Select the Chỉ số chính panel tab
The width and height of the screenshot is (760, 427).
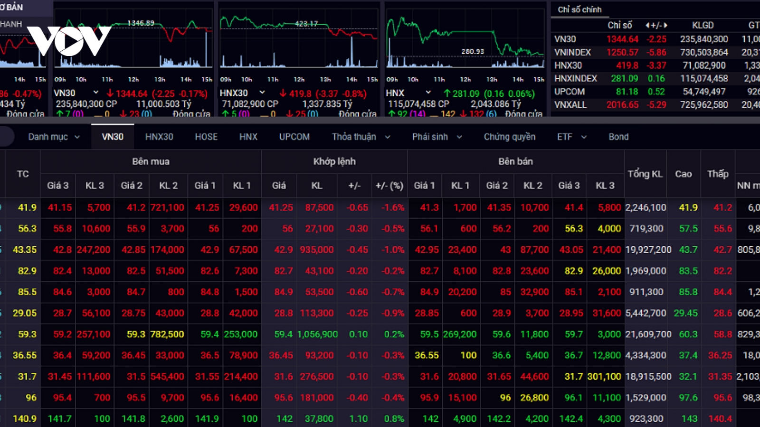point(579,9)
